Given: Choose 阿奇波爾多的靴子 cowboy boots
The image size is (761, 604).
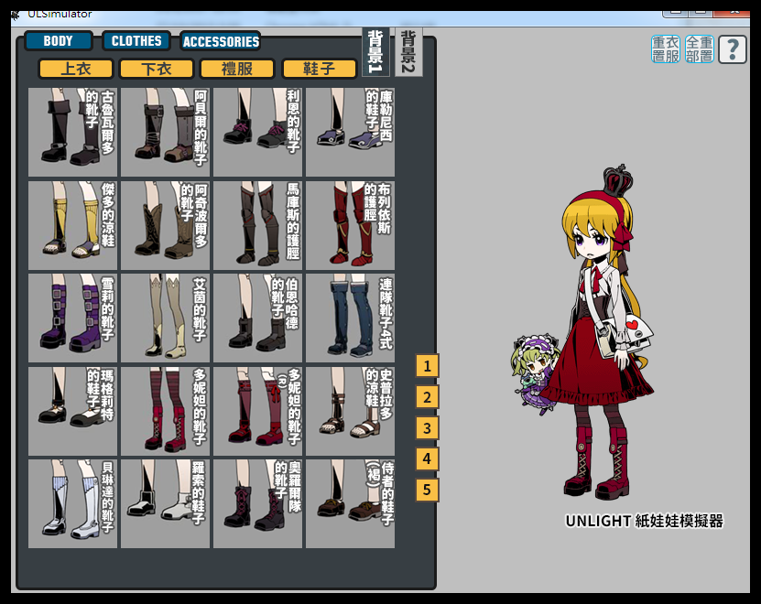Looking at the screenshot, I should tap(166, 226).
